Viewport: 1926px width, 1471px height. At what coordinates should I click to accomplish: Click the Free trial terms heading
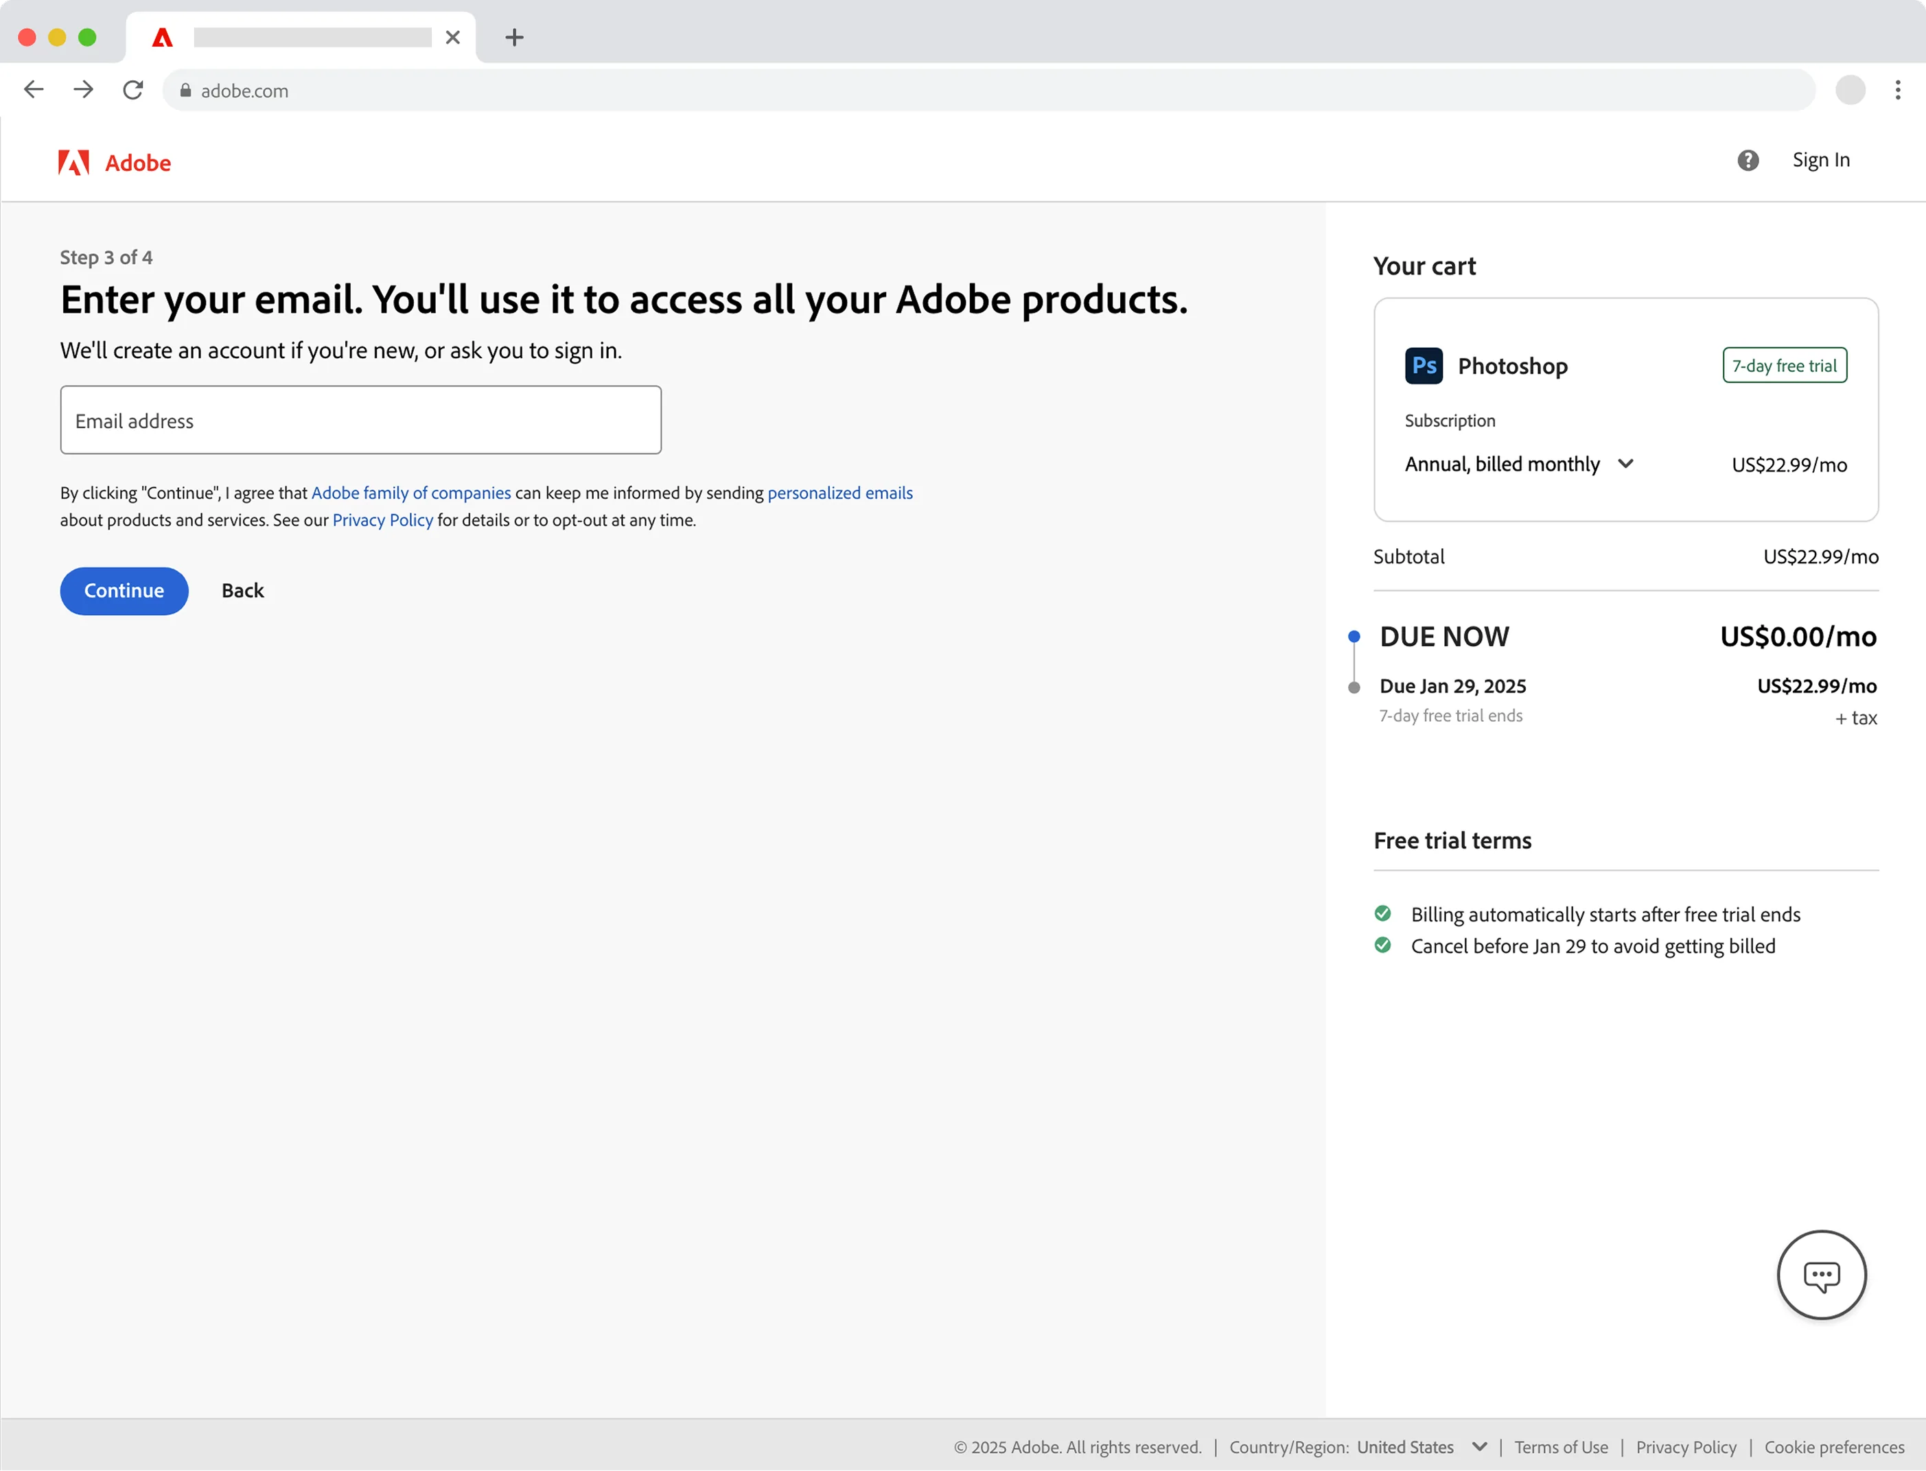[x=1452, y=841]
